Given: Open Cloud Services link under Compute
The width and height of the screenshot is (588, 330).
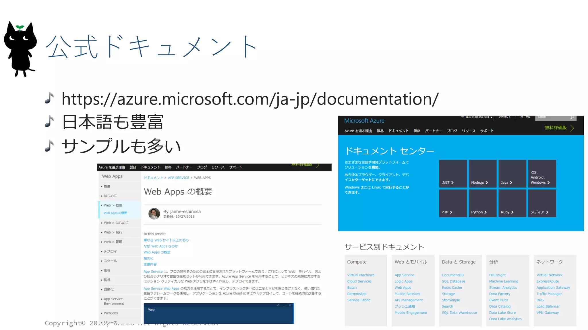Looking at the screenshot, I should click(x=359, y=281).
